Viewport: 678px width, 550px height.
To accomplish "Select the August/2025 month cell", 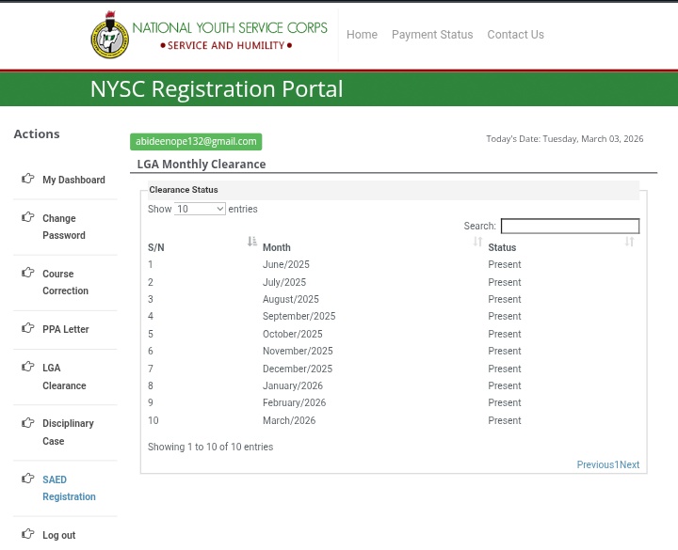I will click(x=291, y=299).
